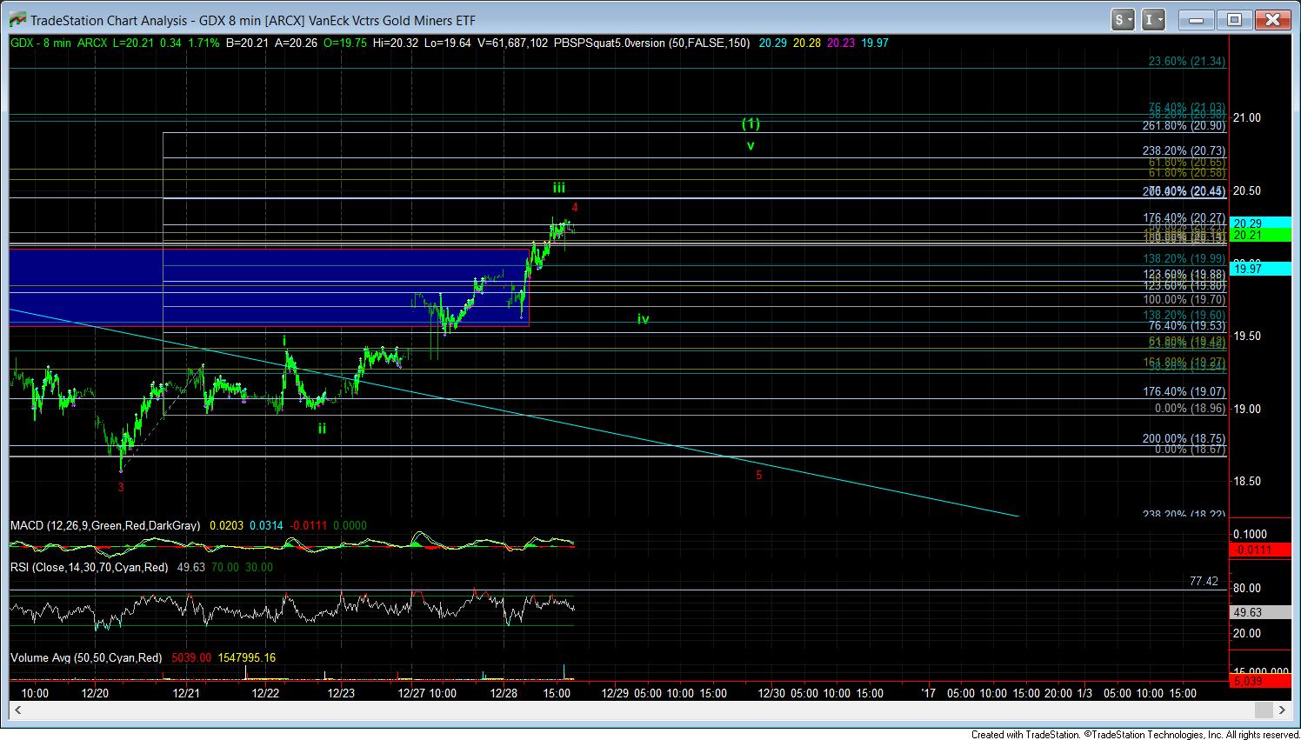The image size is (1301, 740).
Task: Click the 21.00 price axis label
Action: pyautogui.click(x=1246, y=118)
